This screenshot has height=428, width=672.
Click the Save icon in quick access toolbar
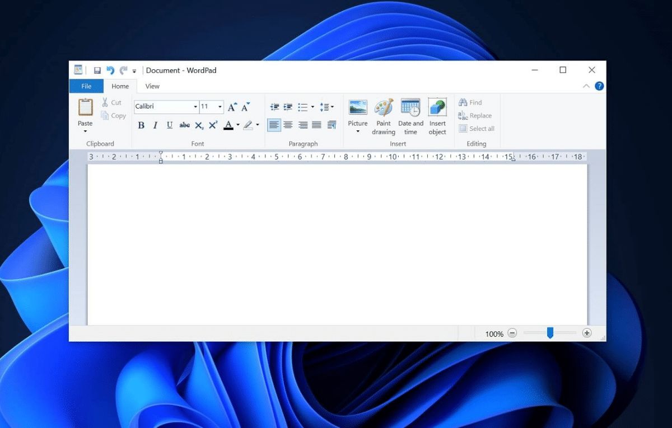point(97,70)
